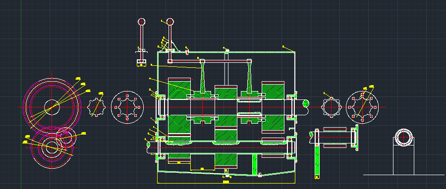The height and width of the screenshot is (189, 446).
Task: Select the bolt-hole flange right of gearbox
Action: [x=362, y=107]
